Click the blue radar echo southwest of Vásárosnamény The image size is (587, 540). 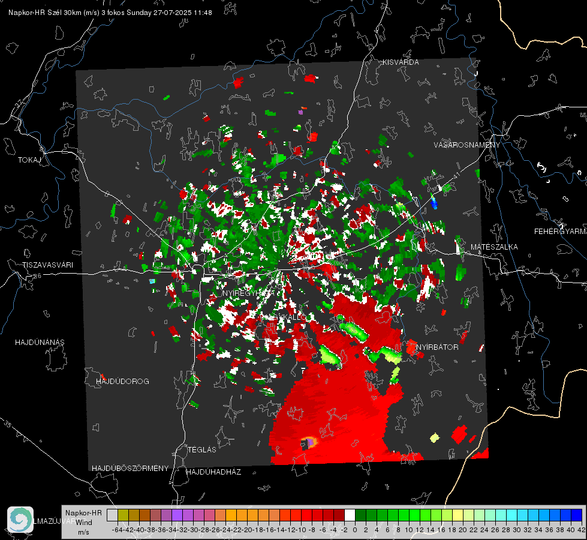point(434,203)
